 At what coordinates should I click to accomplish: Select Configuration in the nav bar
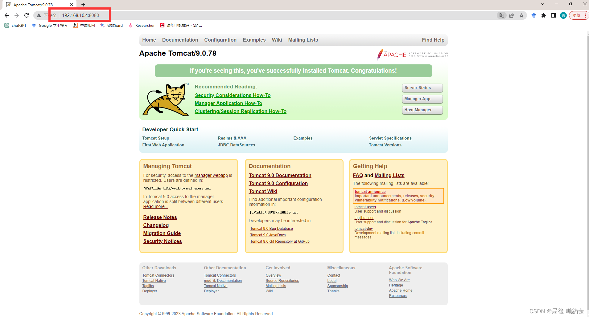click(x=220, y=40)
